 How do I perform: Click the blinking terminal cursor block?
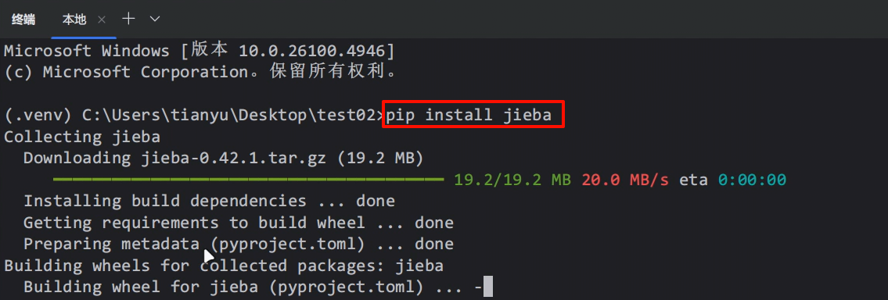tap(488, 287)
